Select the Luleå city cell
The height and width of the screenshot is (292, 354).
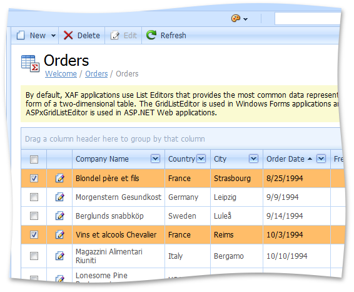tap(236, 216)
